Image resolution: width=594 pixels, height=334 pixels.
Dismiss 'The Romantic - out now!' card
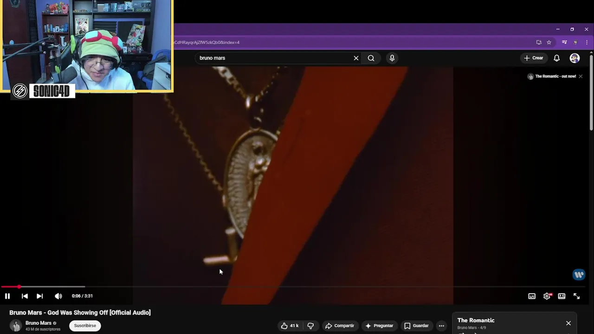coord(581,76)
